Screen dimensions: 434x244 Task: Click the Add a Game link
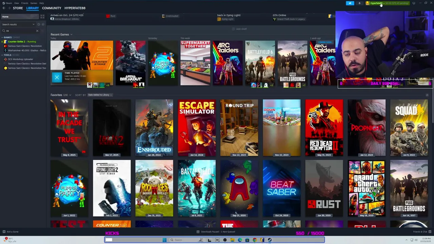(x=13, y=232)
